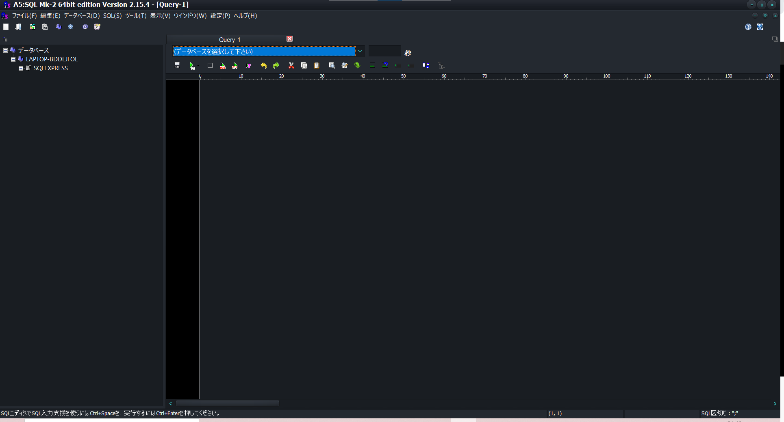
Task: Click the blue gear options icon
Action: [71, 27]
